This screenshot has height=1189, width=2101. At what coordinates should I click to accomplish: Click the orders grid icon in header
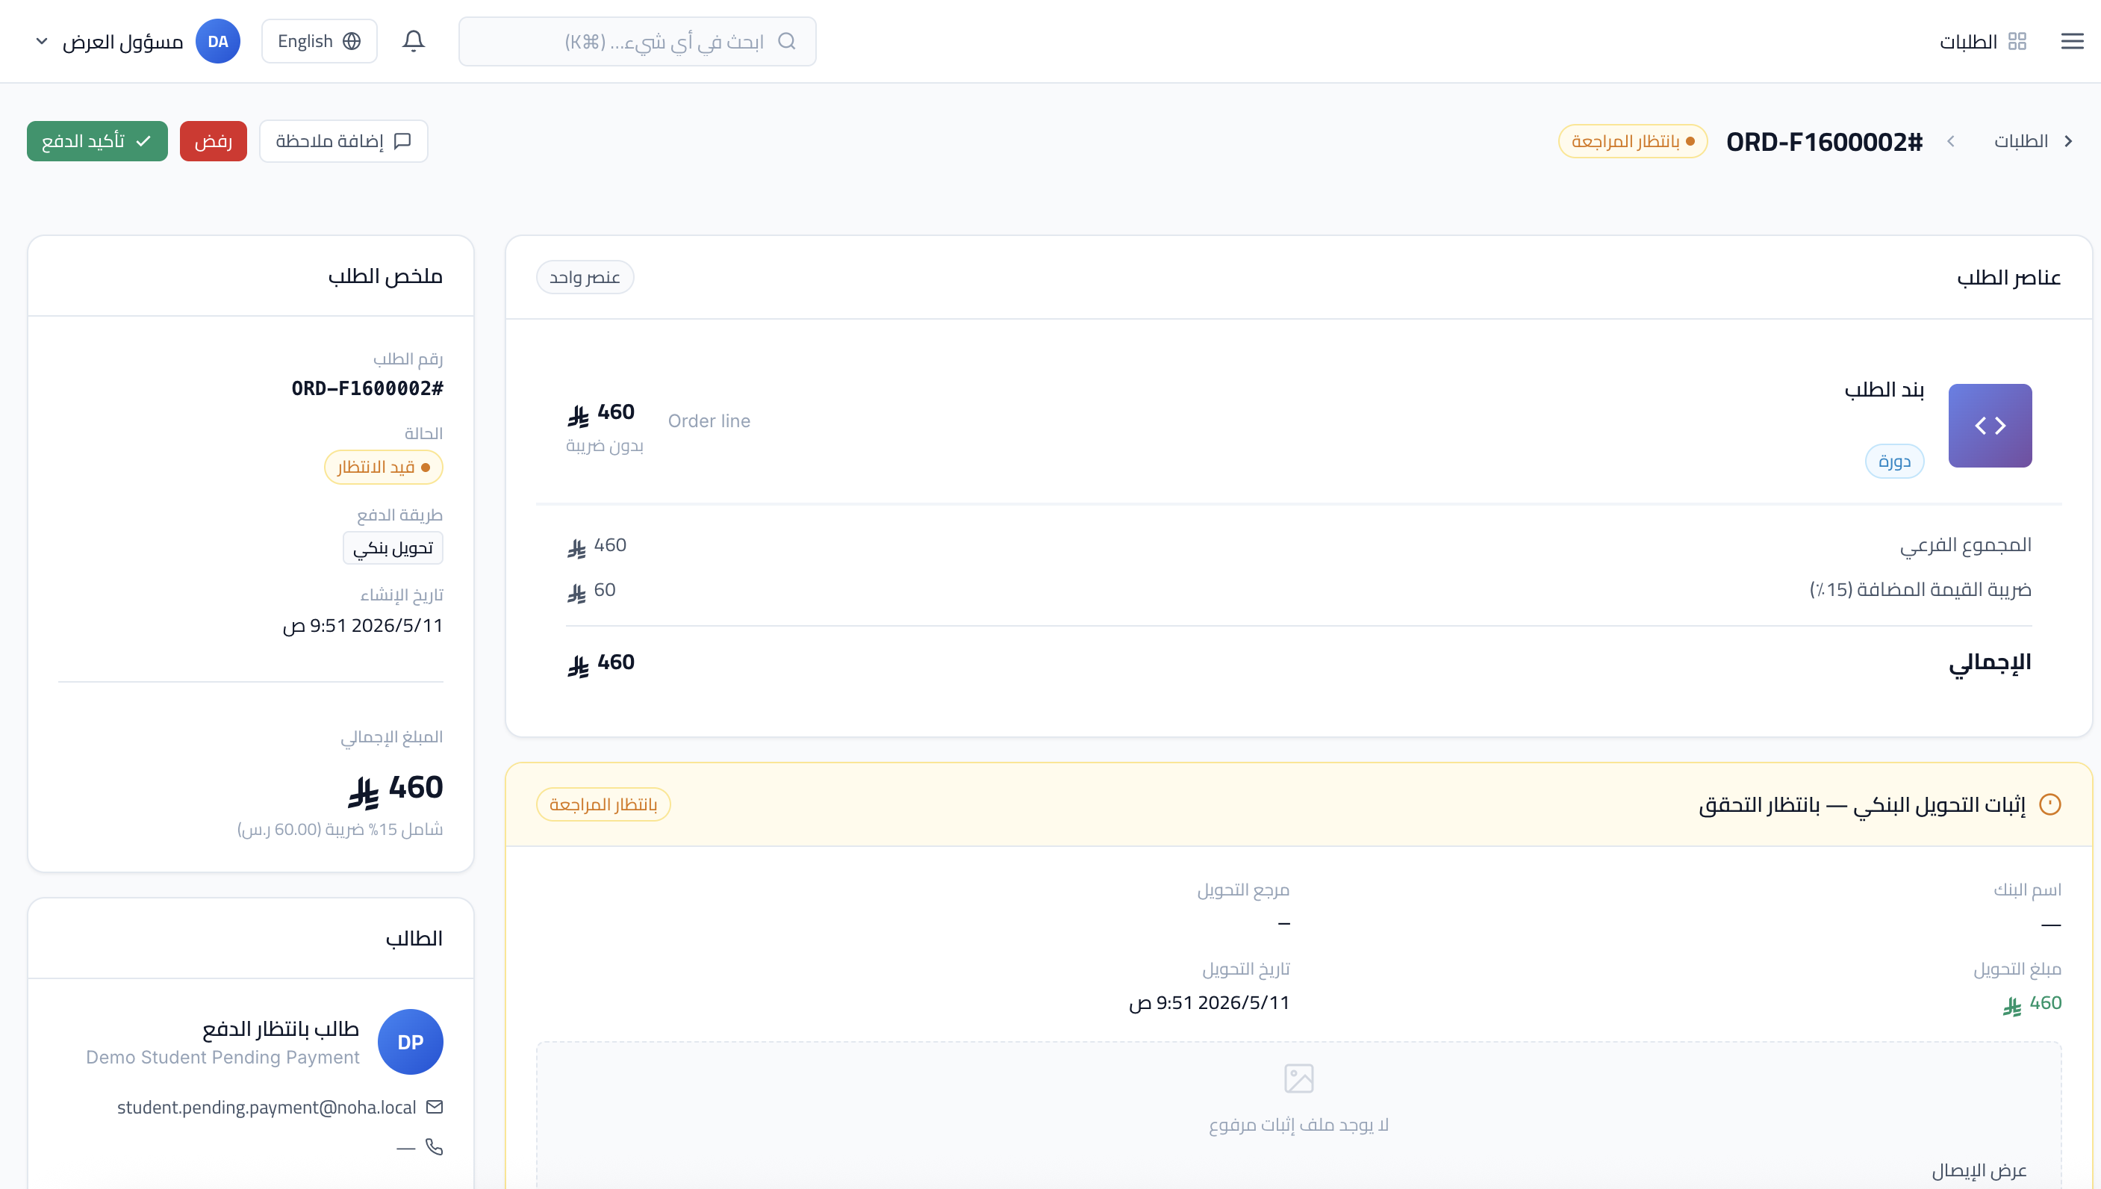[2017, 41]
